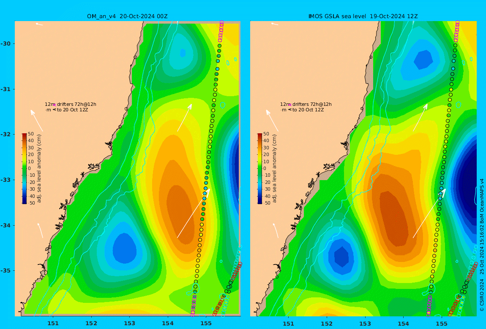Click "12m drifters 72h@12h" legend in right map
Screen dimensions: 486x329
click(x=306, y=104)
